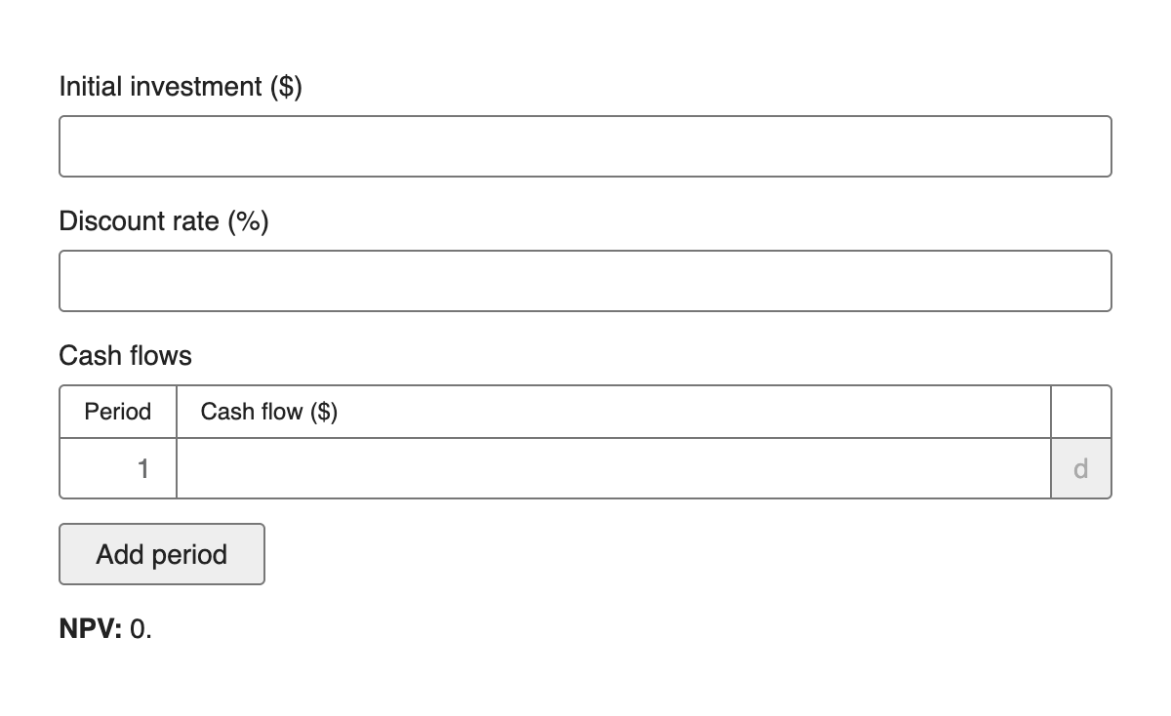Click the disabled 'd' delete button
This screenshot has width=1171, height=716.
(x=1081, y=468)
